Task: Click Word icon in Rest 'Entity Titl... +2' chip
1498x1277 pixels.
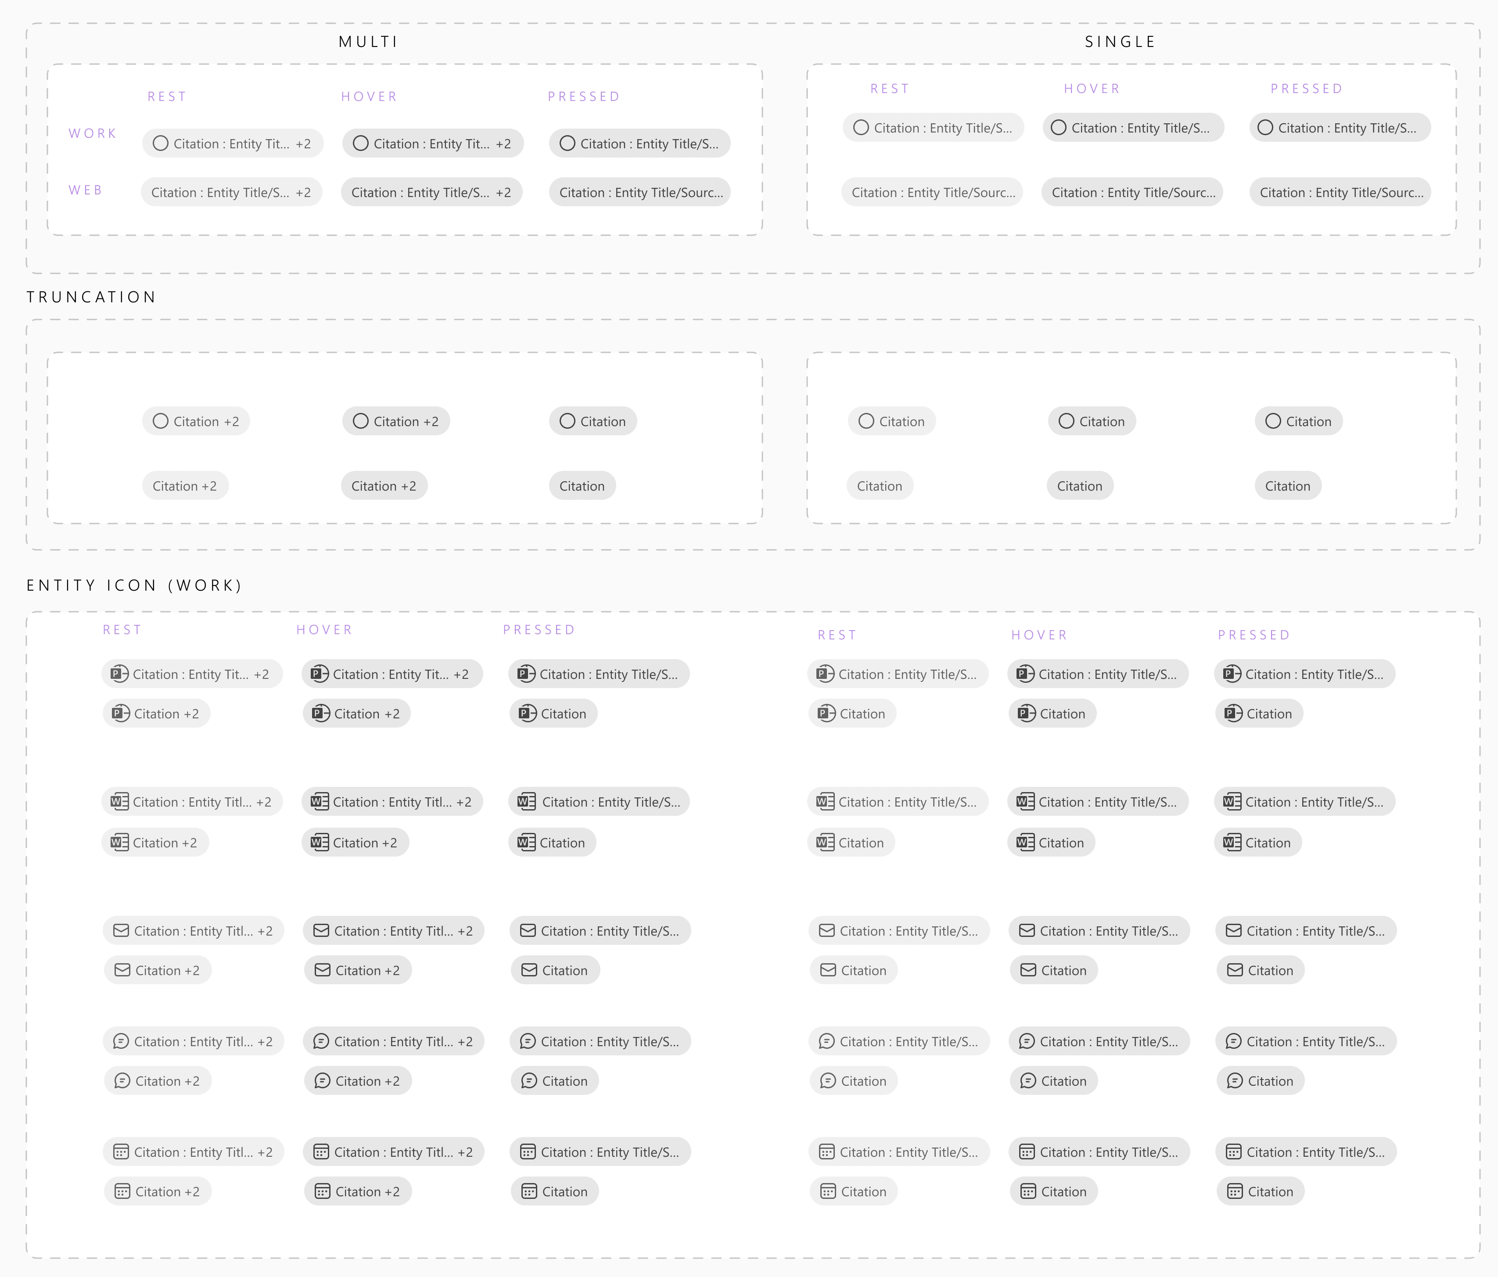Action: [x=119, y=801]
